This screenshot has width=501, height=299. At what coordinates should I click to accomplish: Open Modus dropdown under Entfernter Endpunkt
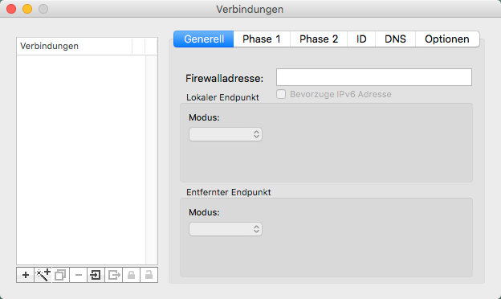226,229
